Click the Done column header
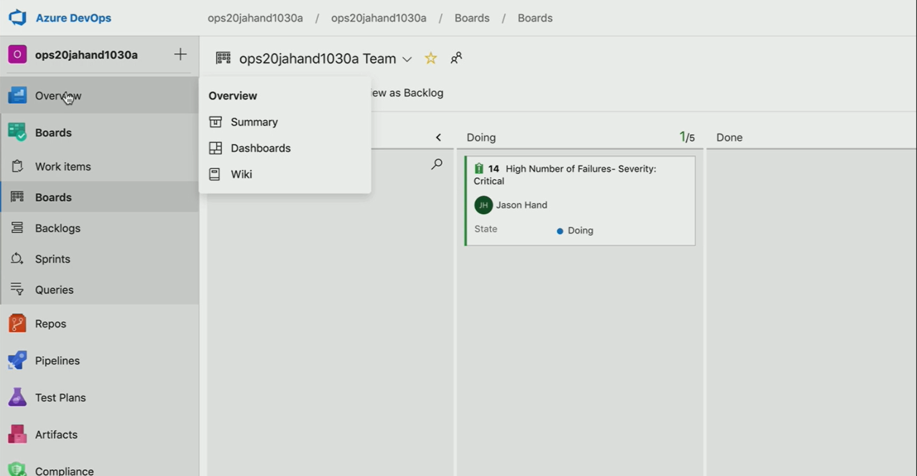Image resolution: width=917 pixels, height=476 pixels. click(x=729, y=137)
